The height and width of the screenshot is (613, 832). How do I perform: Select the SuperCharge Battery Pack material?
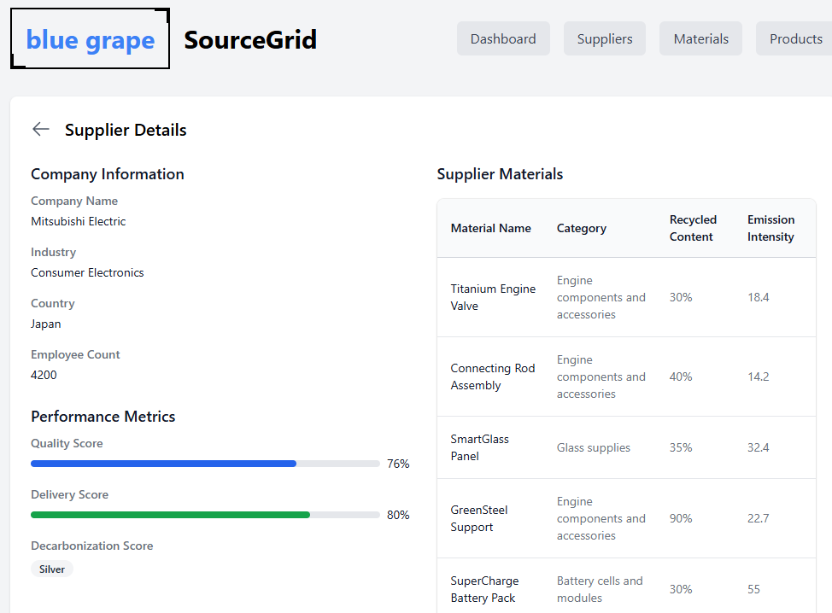click(484, 589)
